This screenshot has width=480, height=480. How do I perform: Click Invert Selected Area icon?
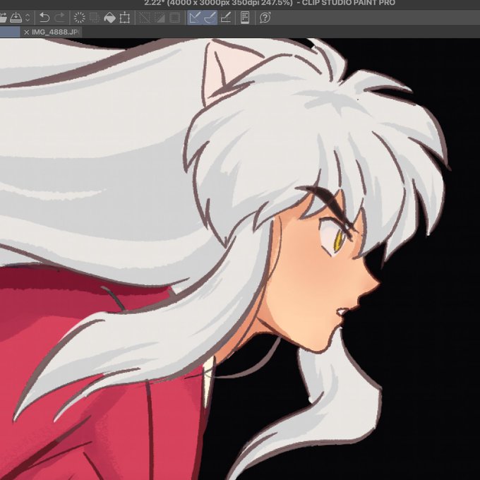(160, 18)
